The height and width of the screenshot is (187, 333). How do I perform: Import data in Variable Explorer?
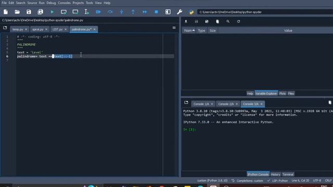186,21
